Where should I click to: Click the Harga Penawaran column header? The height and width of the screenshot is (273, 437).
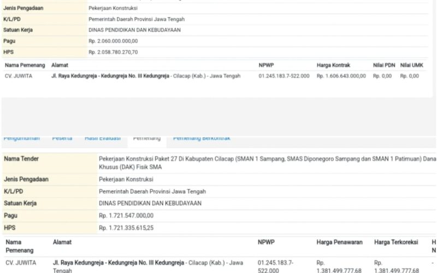[x=339, y=242]
